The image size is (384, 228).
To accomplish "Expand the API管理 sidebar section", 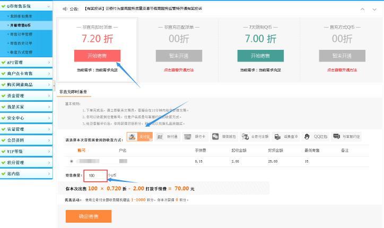I will click(x=49, y=63).
